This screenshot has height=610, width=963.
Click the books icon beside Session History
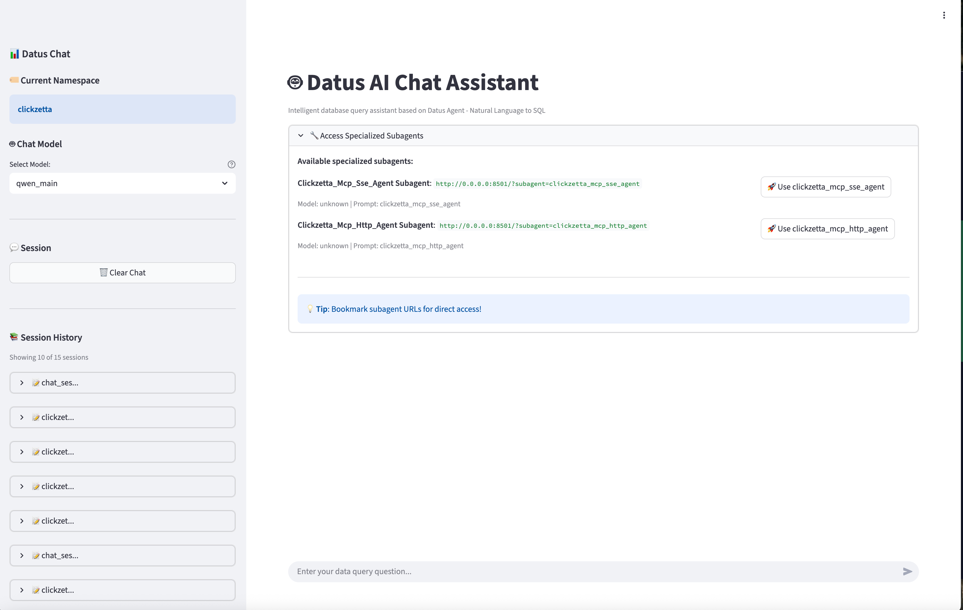coord(14,337)
